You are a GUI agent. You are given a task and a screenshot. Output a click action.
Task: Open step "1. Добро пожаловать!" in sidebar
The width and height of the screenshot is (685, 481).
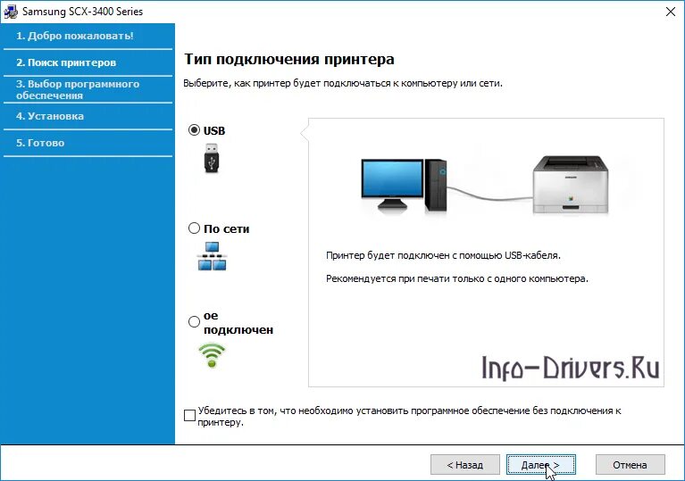coord(75,36)
